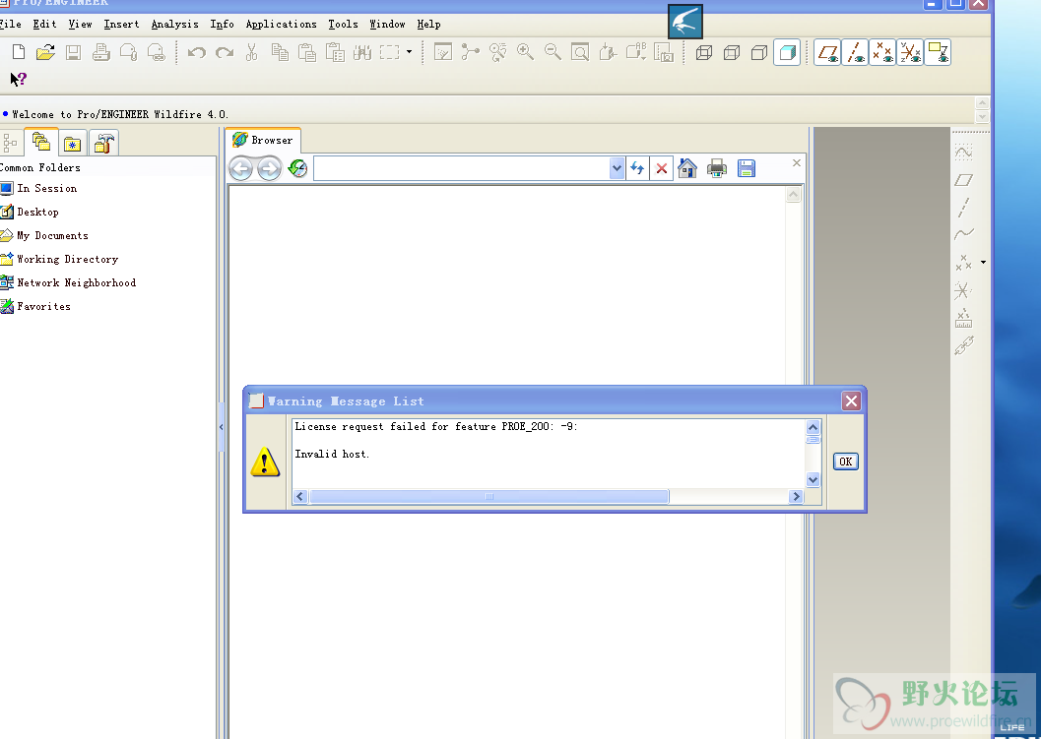Open the Model Tree navigator tab
Viewport: 1041px width, 739px height.
(x=10, y=143)
